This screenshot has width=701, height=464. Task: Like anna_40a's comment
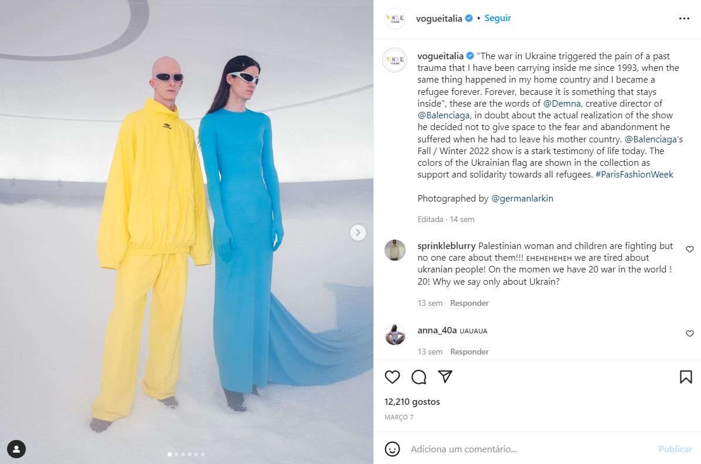690,333
